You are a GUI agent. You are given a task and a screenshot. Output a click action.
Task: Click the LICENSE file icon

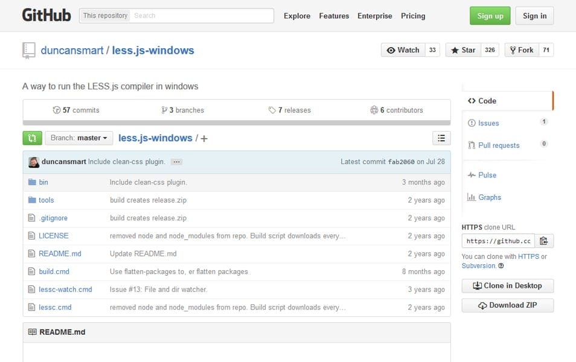(32, 236)
